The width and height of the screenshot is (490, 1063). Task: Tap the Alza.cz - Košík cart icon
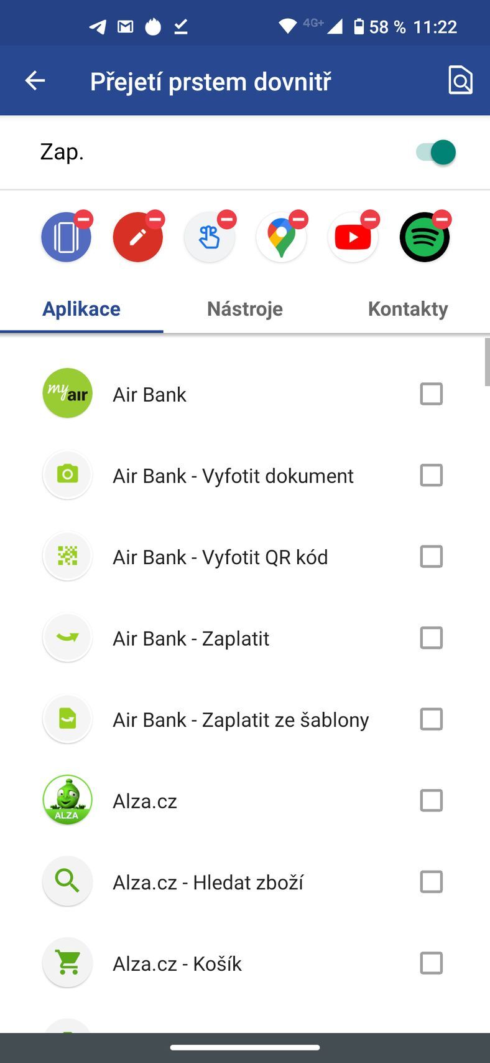67,963
